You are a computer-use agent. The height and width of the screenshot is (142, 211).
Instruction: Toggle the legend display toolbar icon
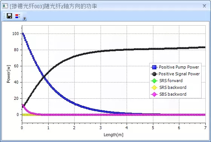(18, 16)
